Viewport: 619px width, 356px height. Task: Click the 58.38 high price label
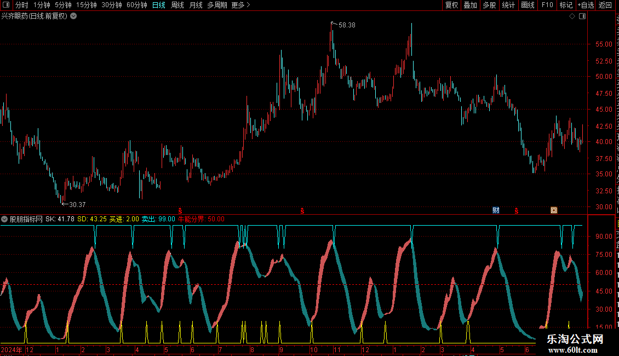pyautogui.click(x=347, y=25)
